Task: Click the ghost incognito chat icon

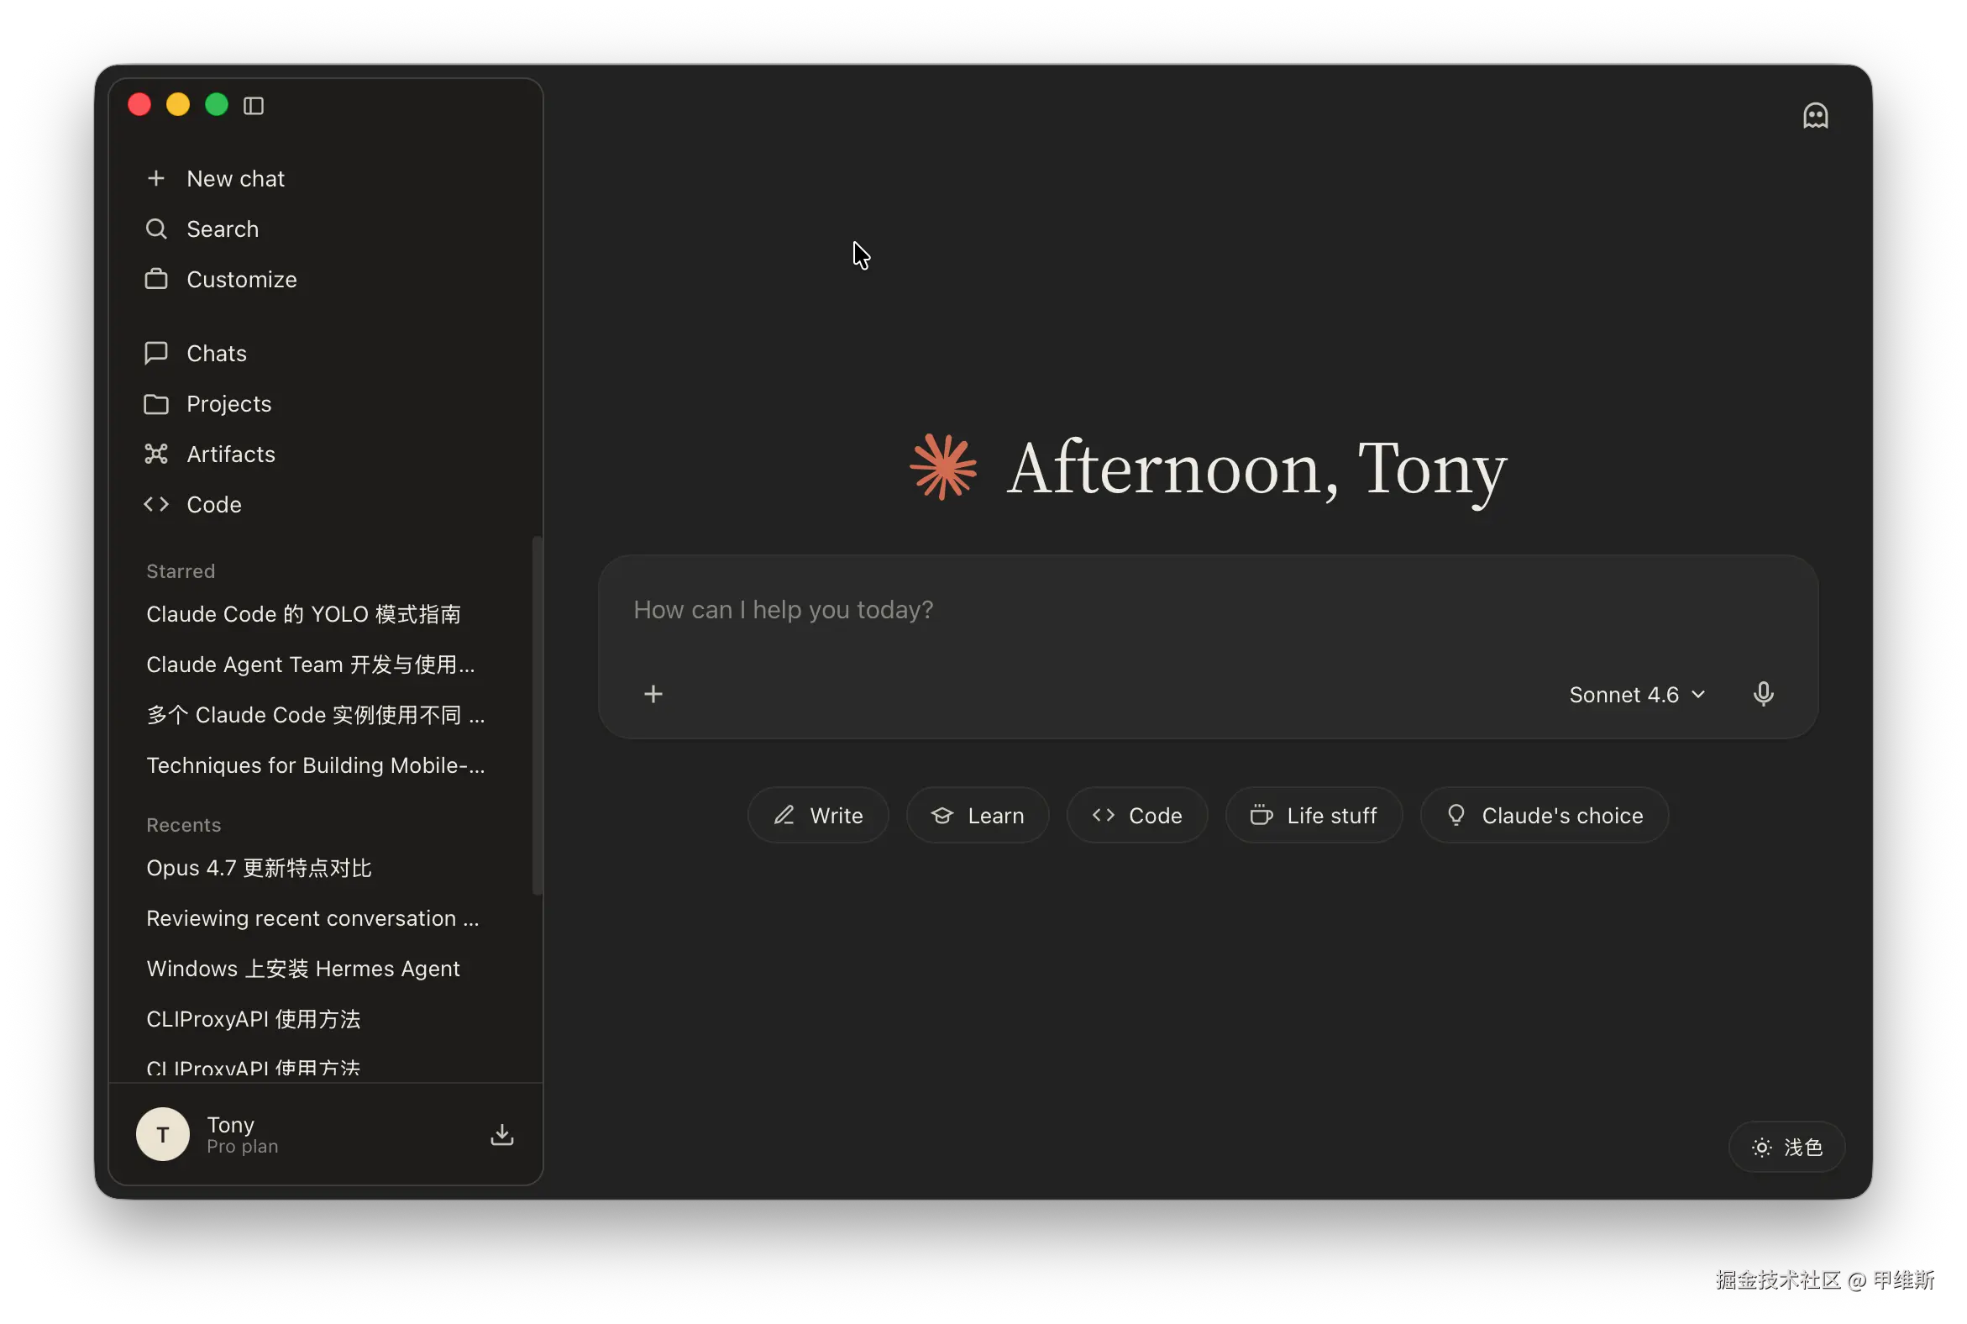Action: tap(1815, 116)
